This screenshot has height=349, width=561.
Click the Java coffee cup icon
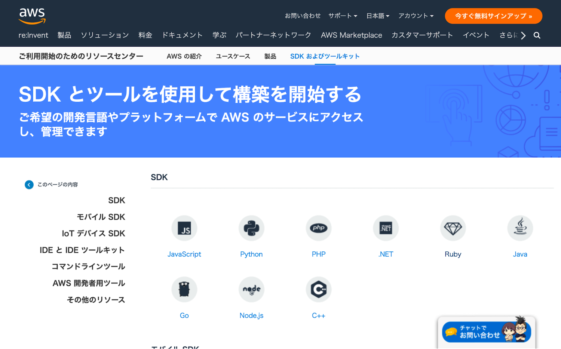pos(520,228)
